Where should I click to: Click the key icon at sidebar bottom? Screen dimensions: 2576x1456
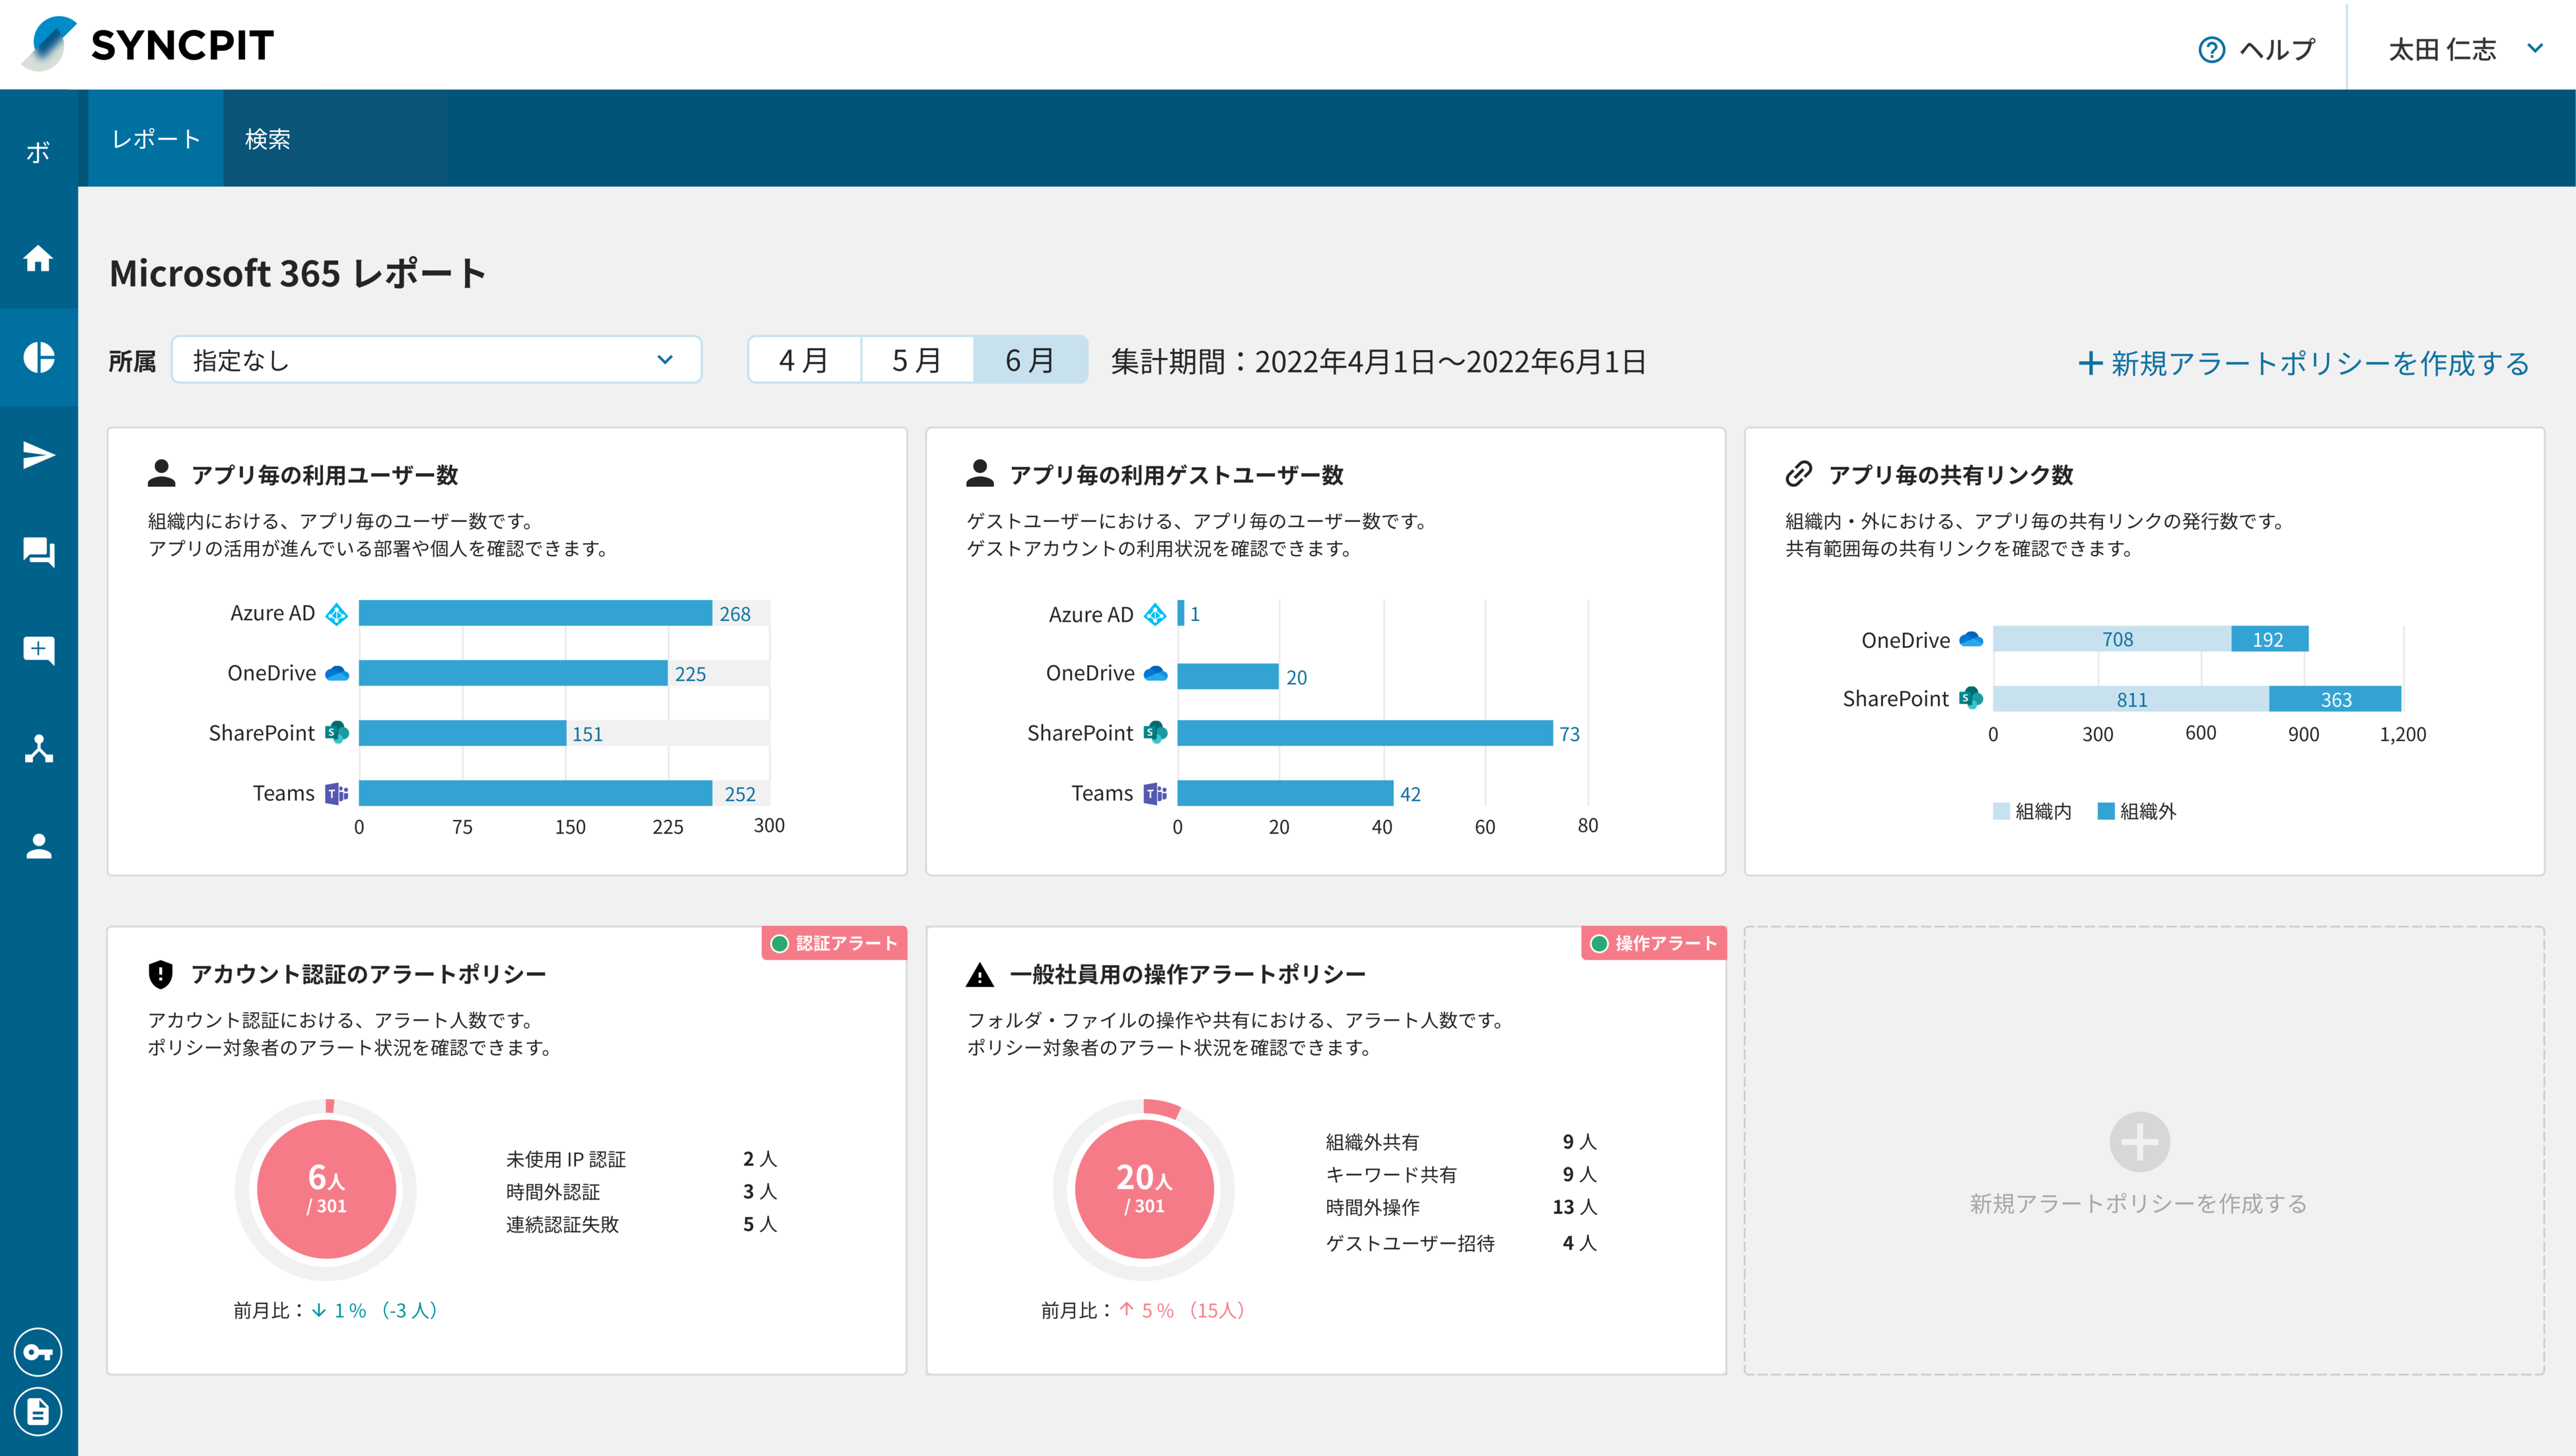[x=38, y=1352]
